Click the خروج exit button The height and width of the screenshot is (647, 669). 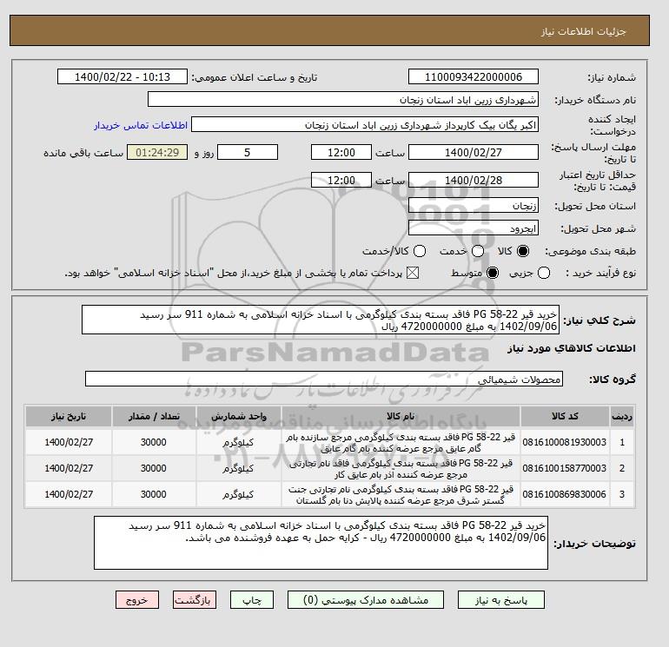[x=137, y=599]
